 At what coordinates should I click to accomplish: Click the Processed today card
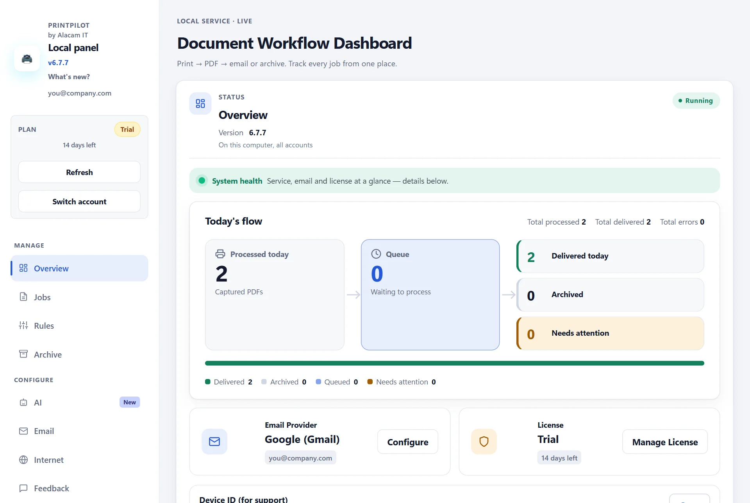pos(275,294)
